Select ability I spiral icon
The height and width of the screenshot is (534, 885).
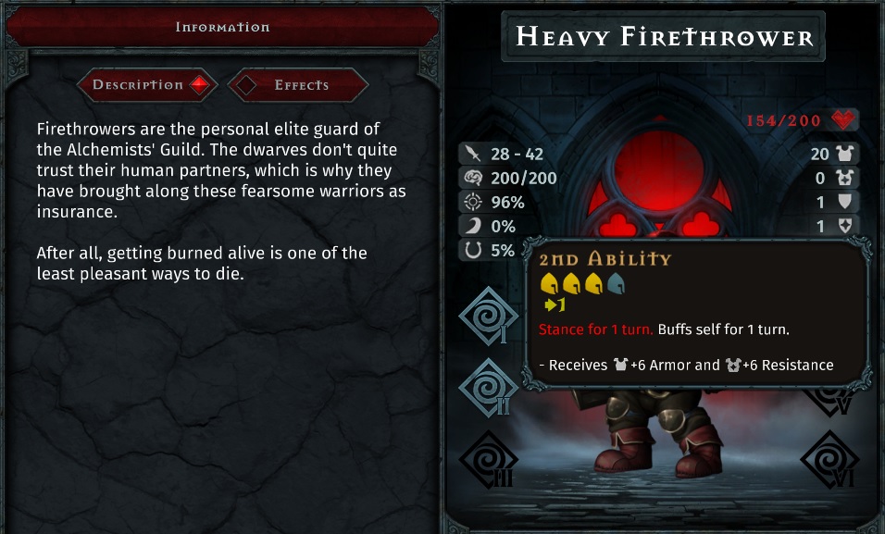point(489,317)
